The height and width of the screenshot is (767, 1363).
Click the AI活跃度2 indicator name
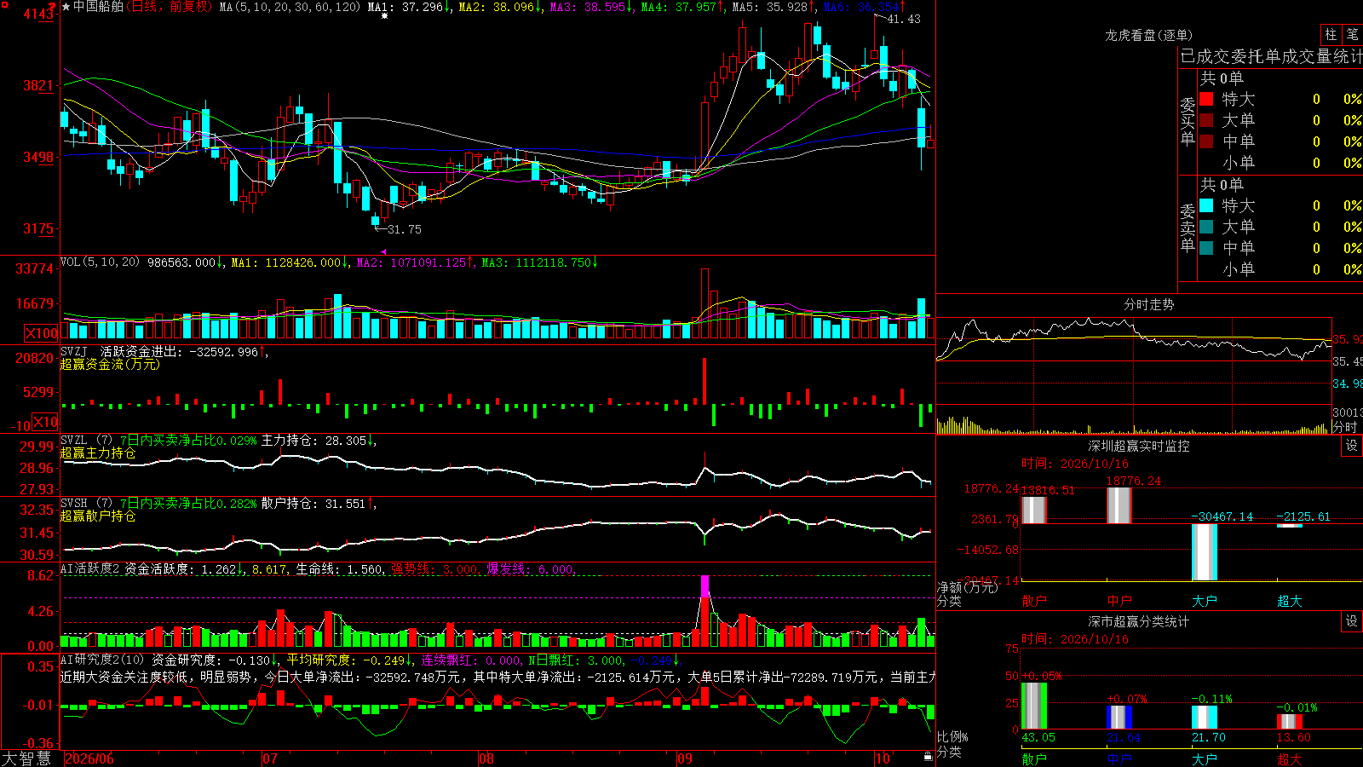90,568
